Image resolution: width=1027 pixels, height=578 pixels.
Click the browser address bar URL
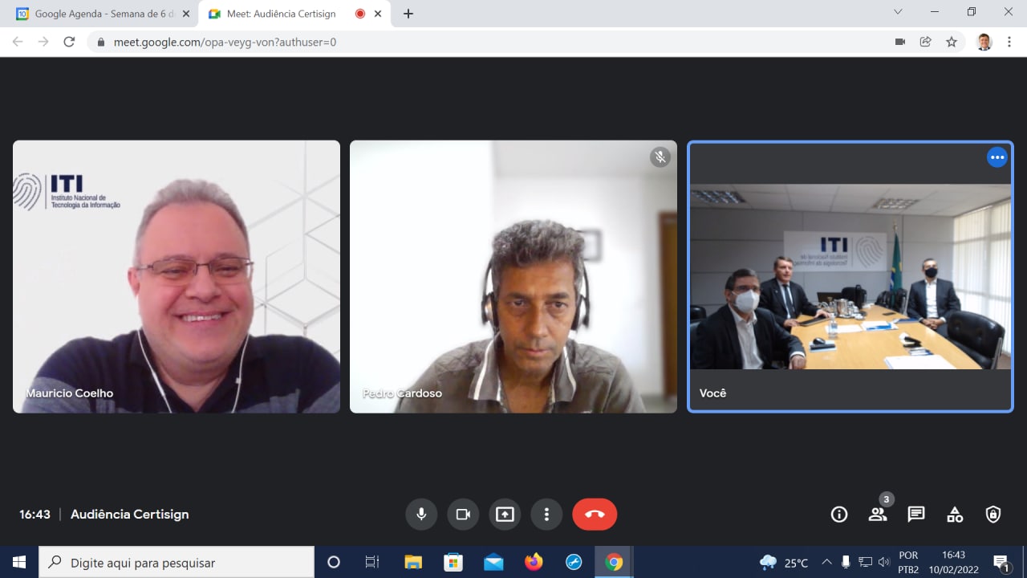pos(241,42)
